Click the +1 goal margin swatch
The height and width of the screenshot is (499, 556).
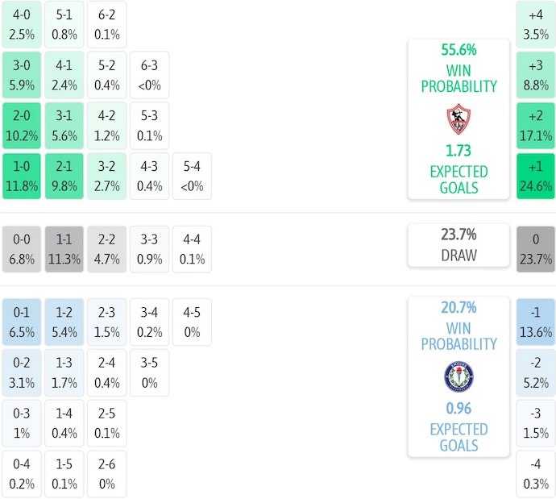536,176
